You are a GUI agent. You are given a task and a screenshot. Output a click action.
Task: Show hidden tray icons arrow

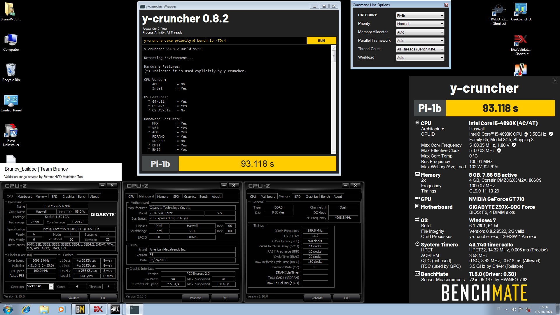click(x=507, y=309)
